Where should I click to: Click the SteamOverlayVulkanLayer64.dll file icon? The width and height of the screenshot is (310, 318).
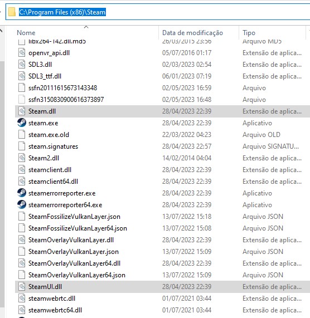pos(22,263)
